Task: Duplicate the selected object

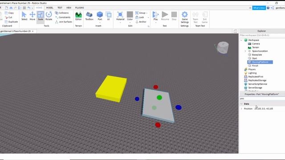Action: coord(11,22)
